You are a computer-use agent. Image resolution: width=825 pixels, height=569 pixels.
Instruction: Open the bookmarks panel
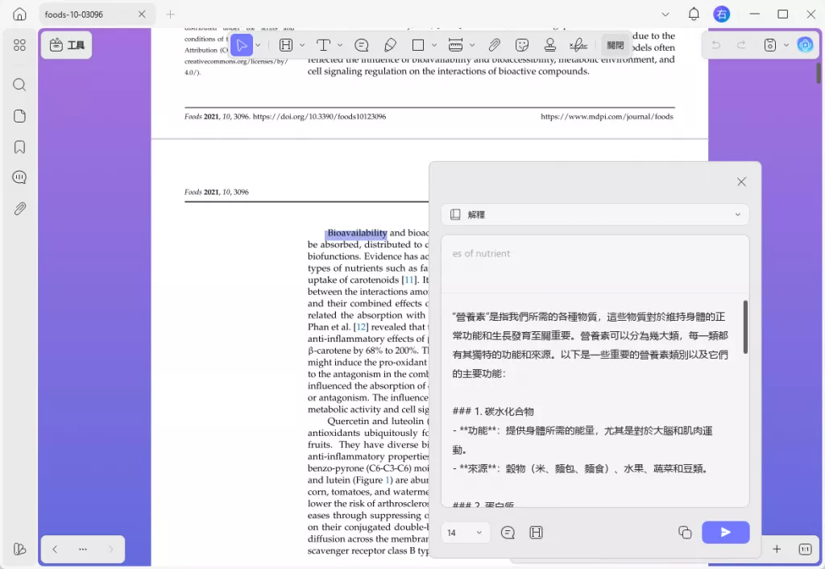19,147
